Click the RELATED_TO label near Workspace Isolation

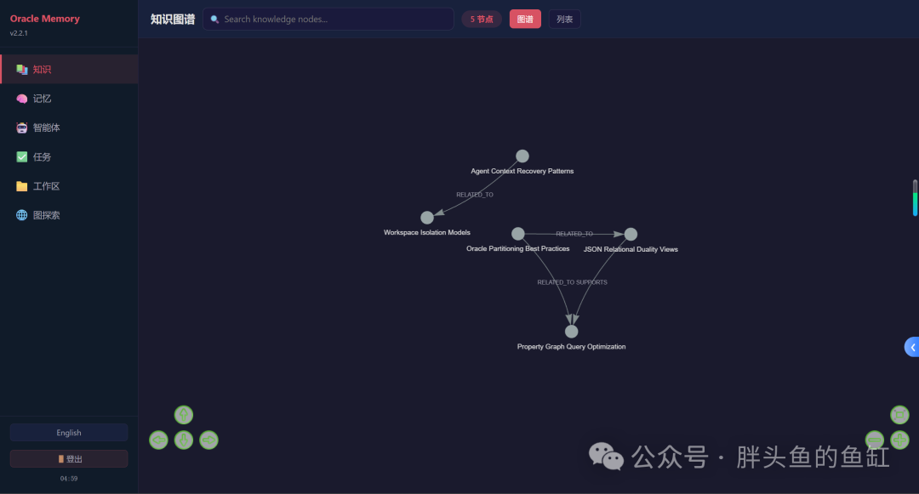[475, 195]
